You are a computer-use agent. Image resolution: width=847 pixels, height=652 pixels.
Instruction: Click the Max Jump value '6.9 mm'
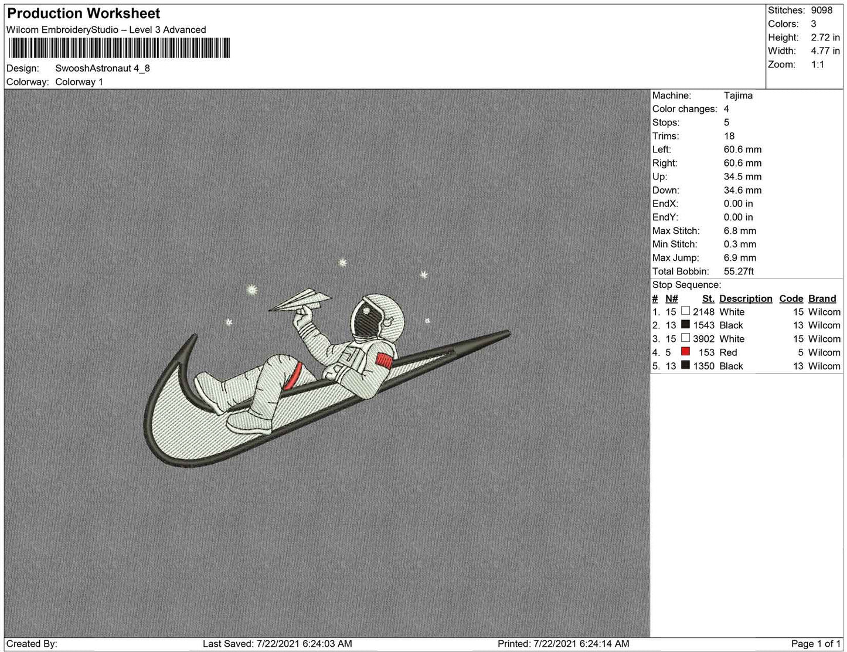point(740,258)
